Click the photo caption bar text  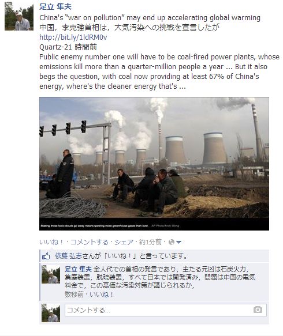[x=110, y=226]
